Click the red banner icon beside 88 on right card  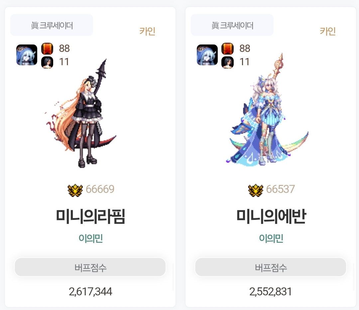(x=228, y=49)
